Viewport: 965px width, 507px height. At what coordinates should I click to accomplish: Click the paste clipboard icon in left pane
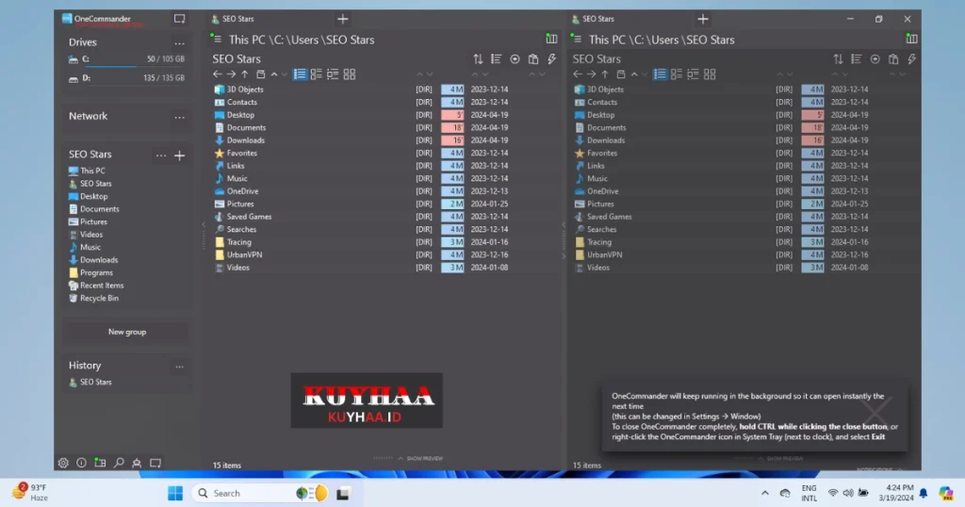point(533,59)
